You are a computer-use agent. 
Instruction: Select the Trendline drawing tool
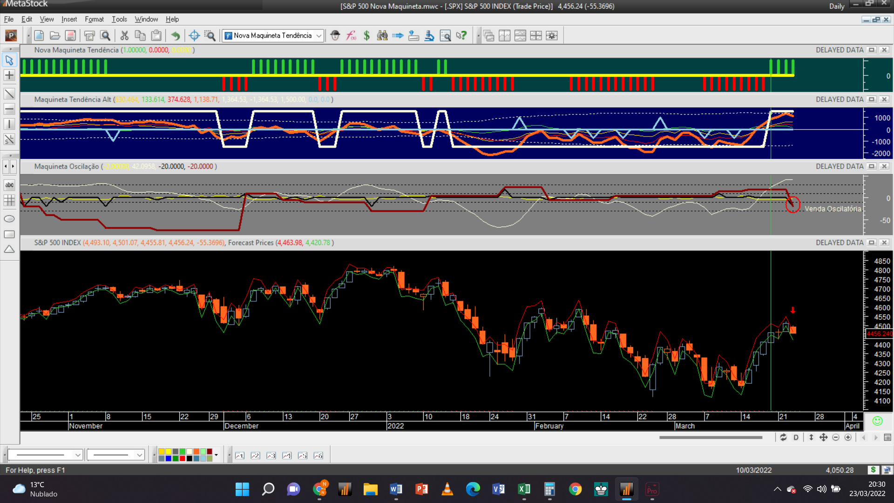coord(9,94)
